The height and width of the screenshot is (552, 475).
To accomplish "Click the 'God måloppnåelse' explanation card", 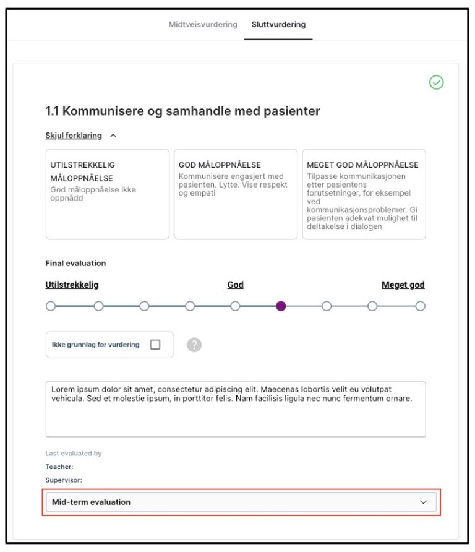I will [235, 194].
